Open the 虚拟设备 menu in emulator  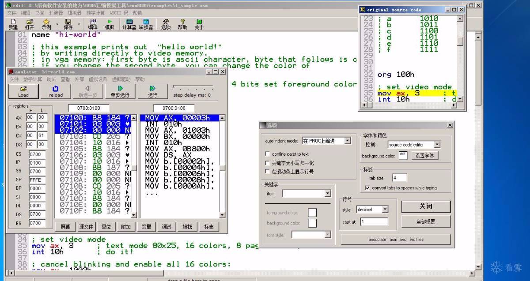pos(98,79)
